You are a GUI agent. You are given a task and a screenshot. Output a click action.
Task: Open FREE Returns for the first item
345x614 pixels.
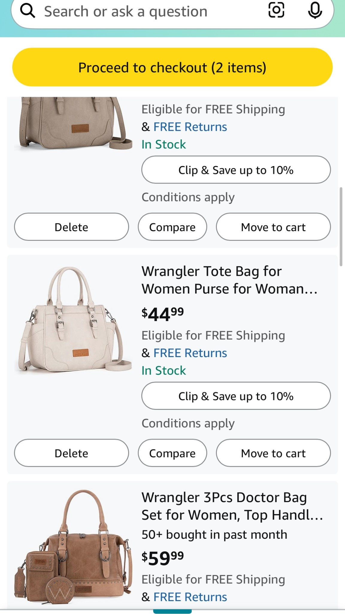click(190, 126)
